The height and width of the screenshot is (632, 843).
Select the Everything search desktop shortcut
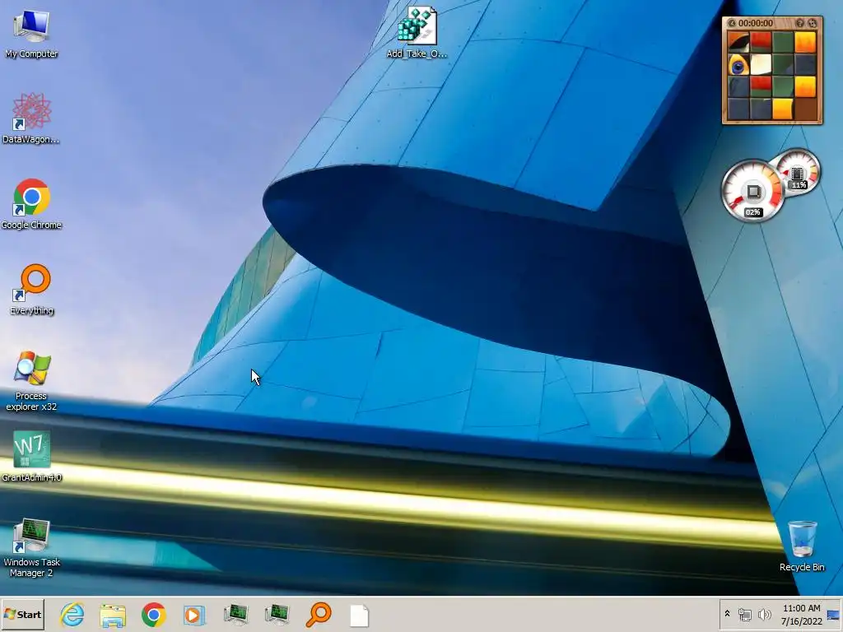tap(31, 289)
